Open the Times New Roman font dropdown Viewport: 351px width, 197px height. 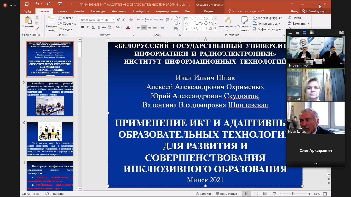pyautogui.click(x=102, y=20)
